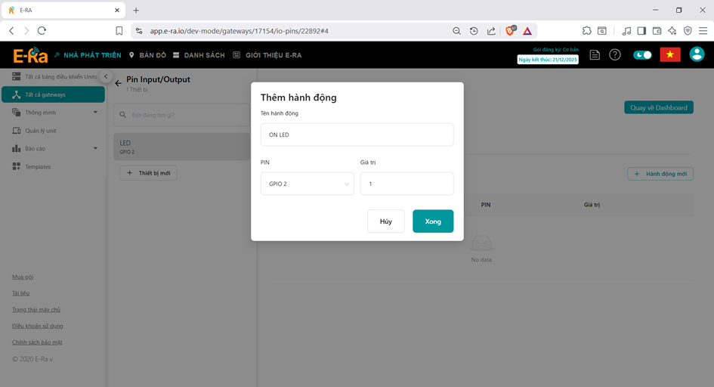Open the PIN dropdown showing GPIO 2

(x=307, y=184)
